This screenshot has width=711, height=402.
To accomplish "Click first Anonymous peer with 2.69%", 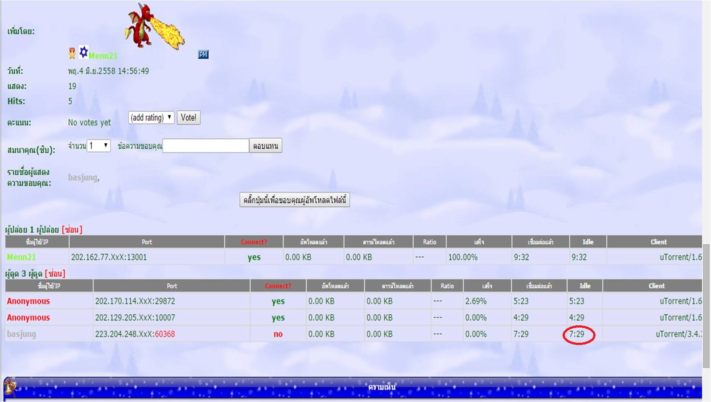I will coord(29,301).
